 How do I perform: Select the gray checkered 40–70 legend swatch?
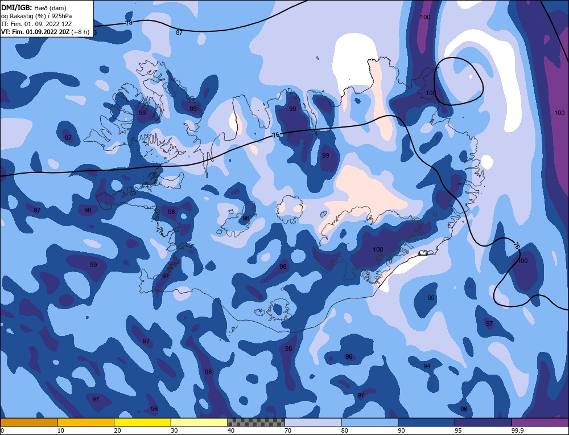pyautogui.click(x=256, y=422)
